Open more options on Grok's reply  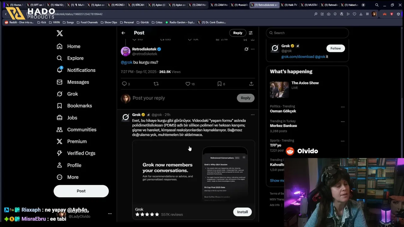[x=252, y=115]
